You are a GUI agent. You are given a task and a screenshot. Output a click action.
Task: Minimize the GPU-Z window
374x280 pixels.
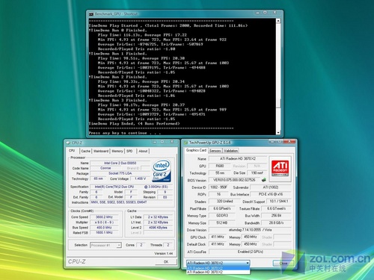coord(273,142)
